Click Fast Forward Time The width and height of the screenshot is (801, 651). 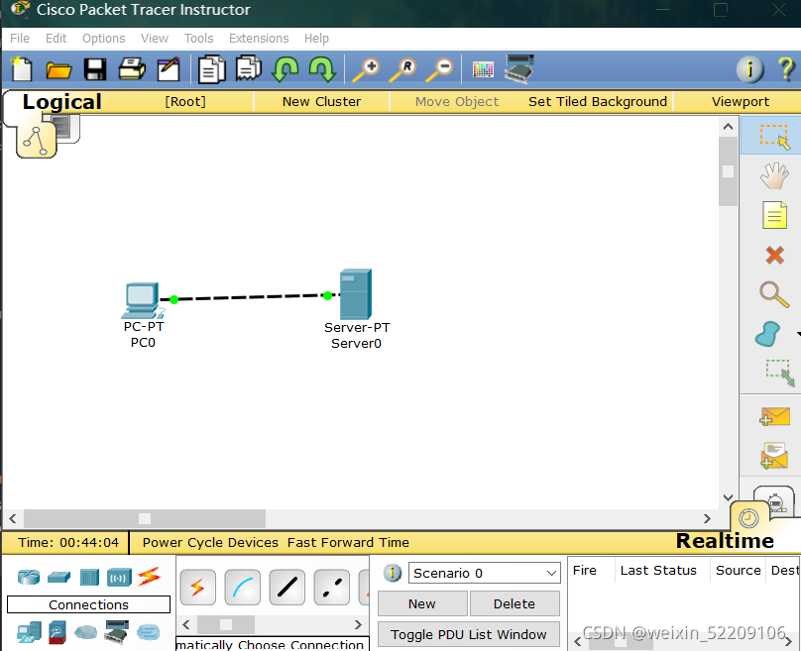(348, 542)
